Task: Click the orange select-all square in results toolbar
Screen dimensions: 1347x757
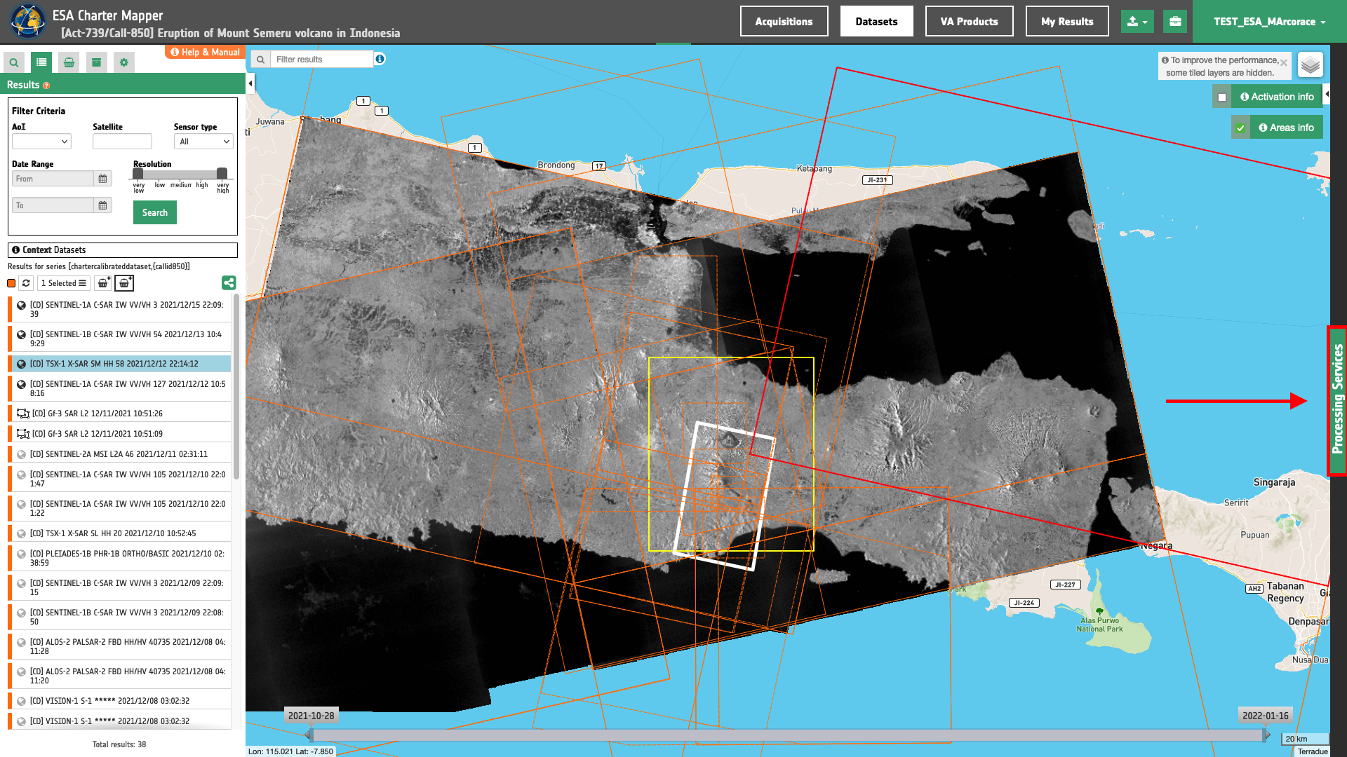Action: click(x=11, y=283)
